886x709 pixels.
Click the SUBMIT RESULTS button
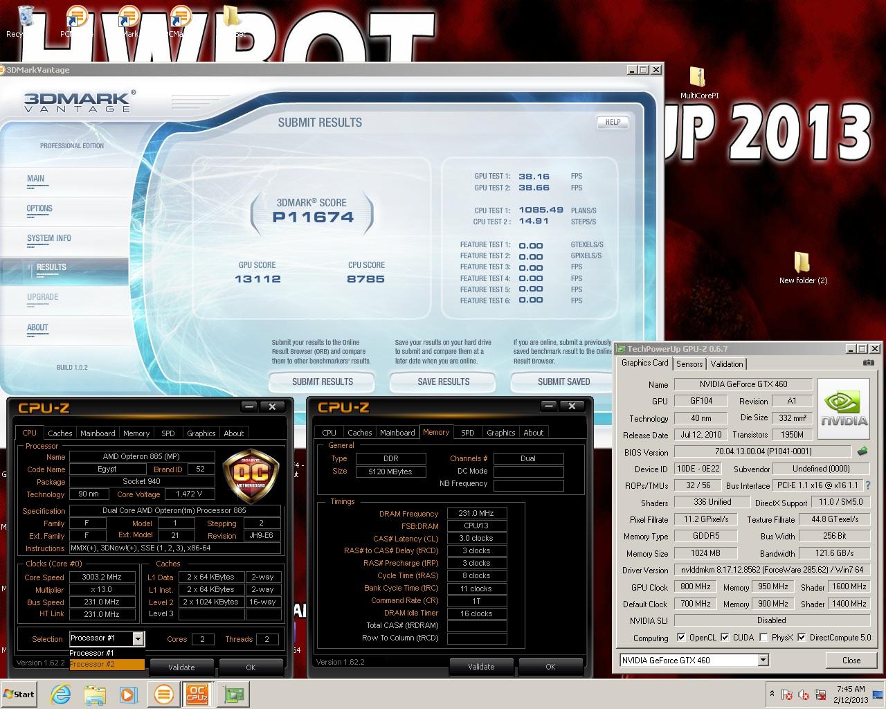322,382
